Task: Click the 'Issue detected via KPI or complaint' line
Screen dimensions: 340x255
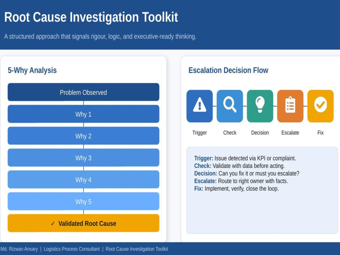Action: pos(245,158)
